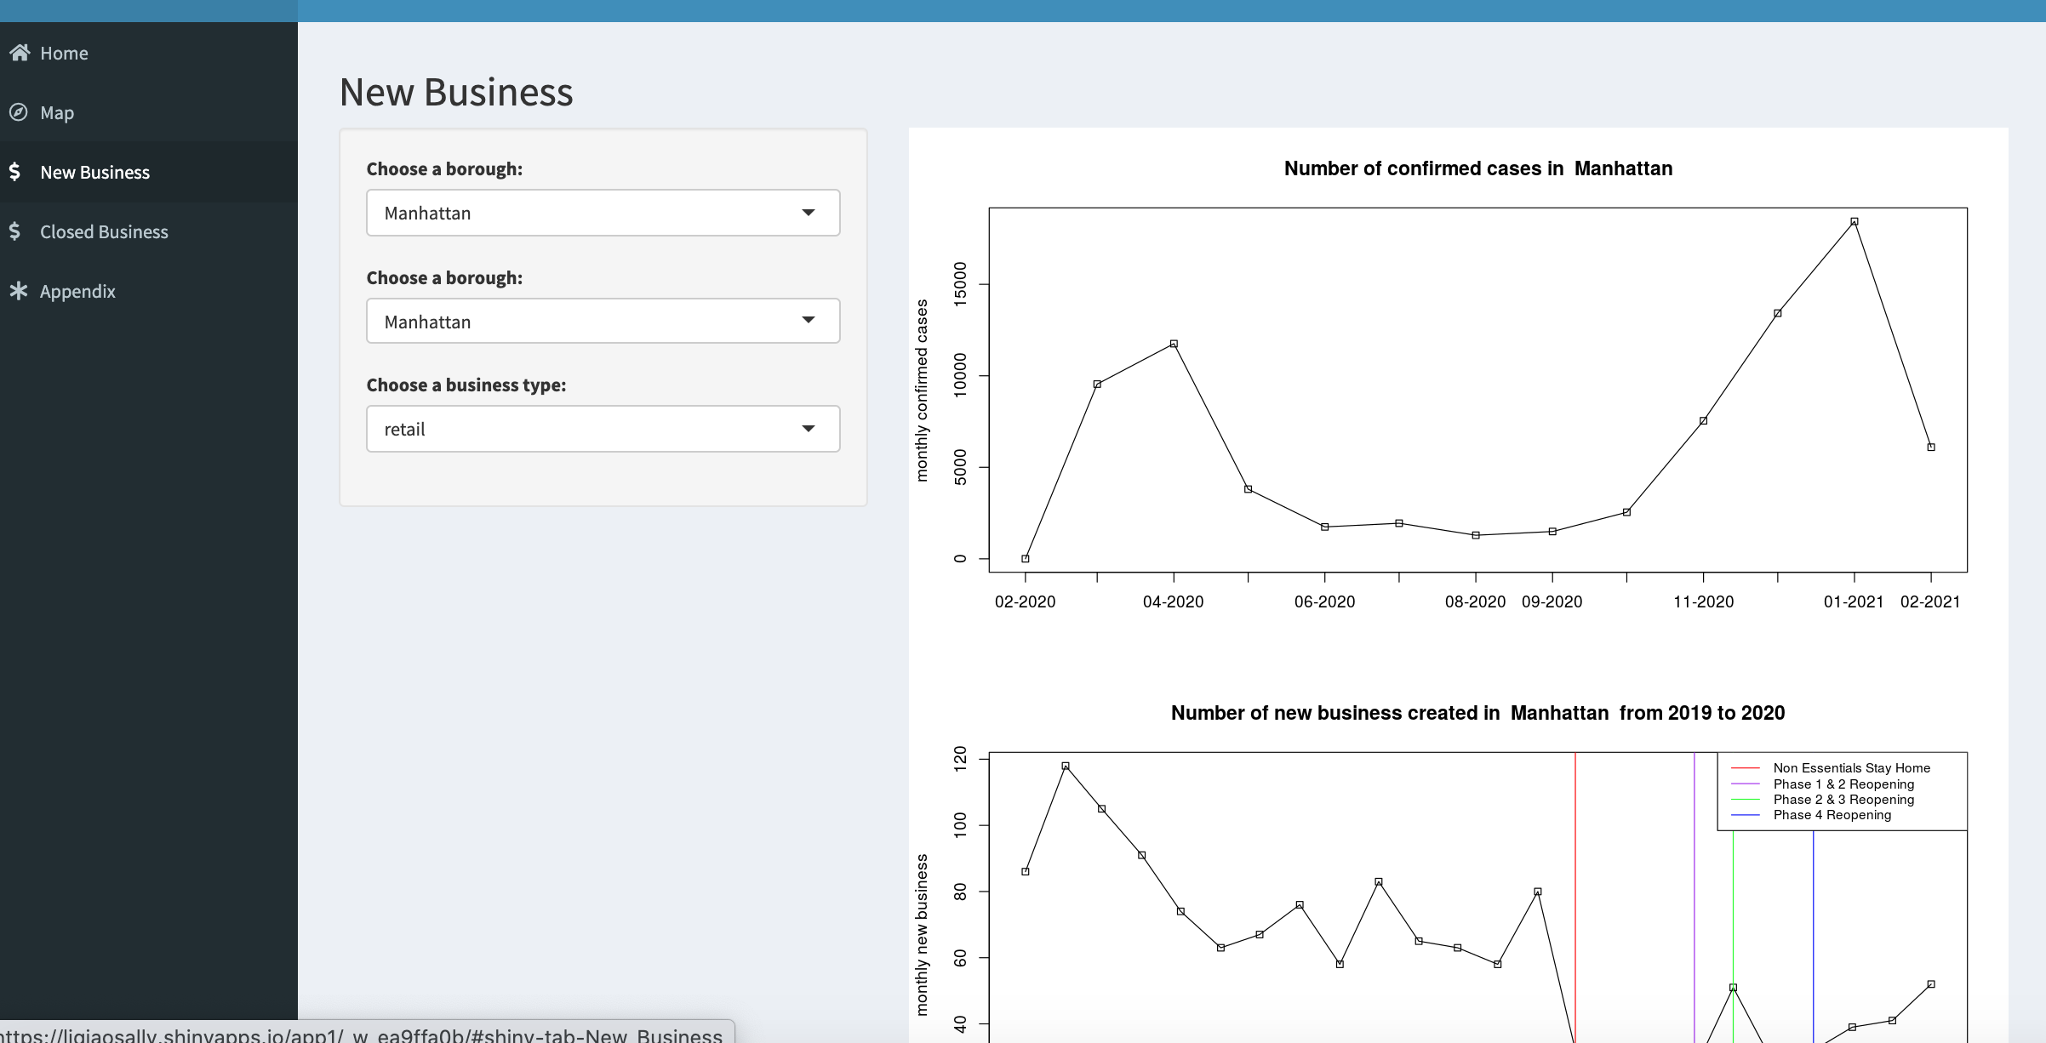
Task: Open the Home sidebar tab
Action: [x=64, y=53]
